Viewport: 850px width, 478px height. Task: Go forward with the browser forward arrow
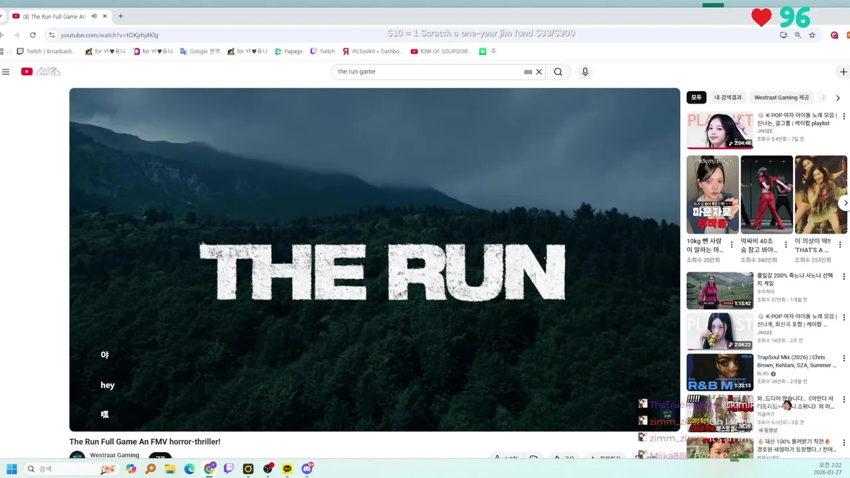point(17,35)
